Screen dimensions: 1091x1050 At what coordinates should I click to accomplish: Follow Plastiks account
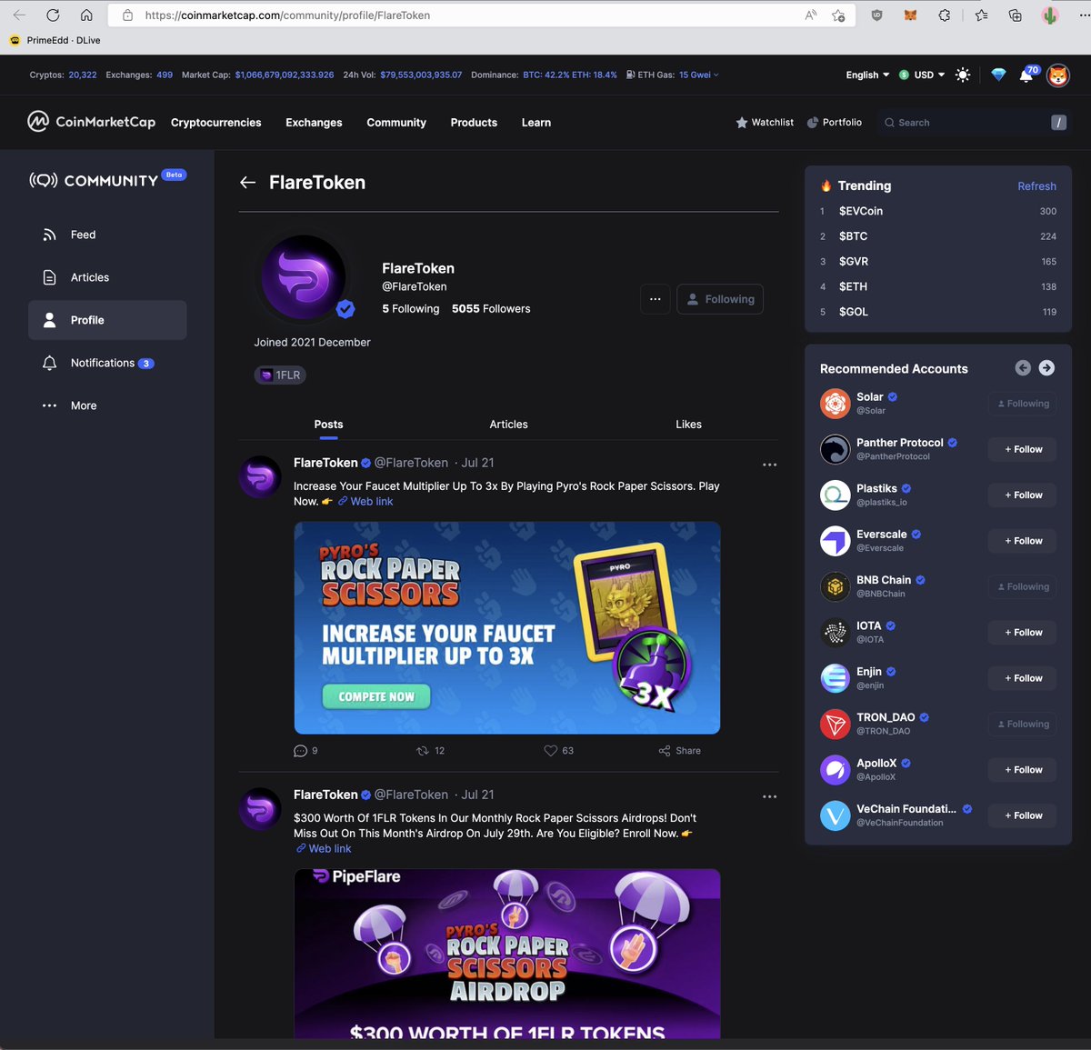point(1023,495)
